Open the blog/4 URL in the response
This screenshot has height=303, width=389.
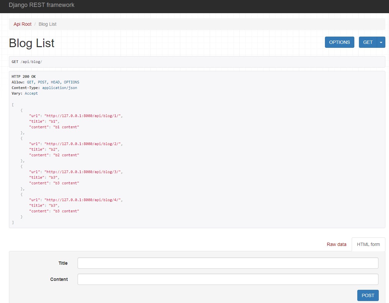83,200
